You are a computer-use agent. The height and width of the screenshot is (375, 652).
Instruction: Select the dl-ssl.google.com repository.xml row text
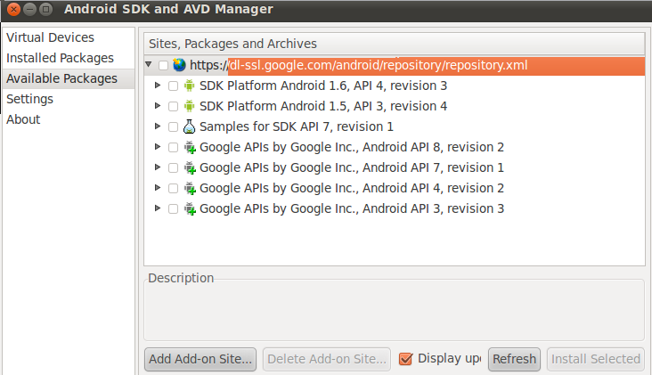[358, 65]
